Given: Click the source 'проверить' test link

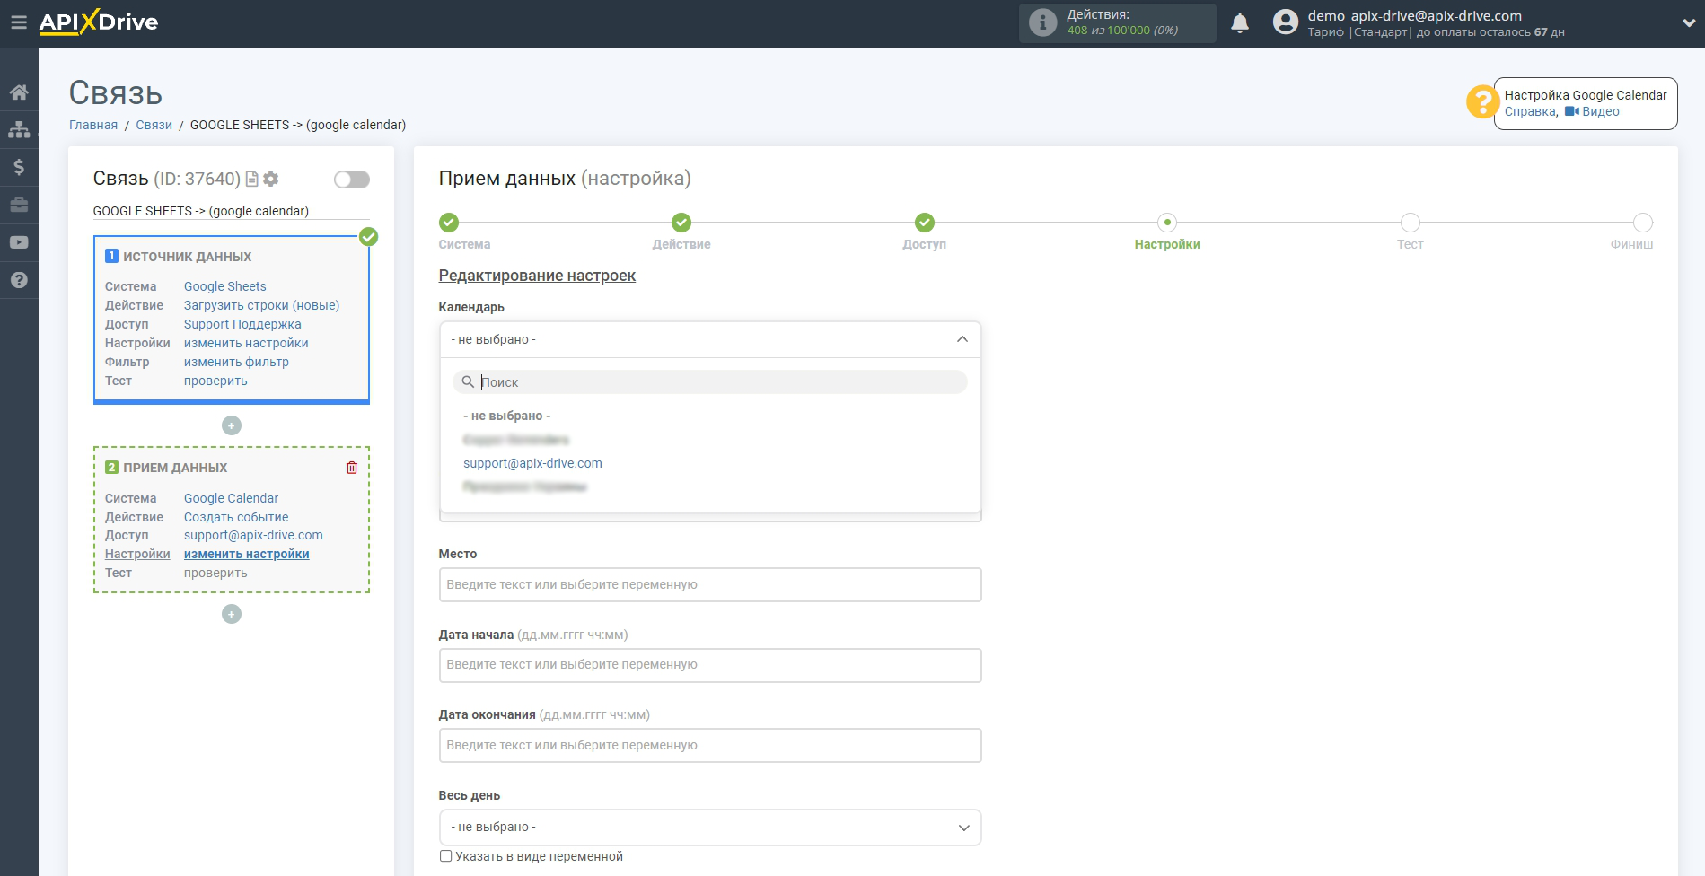Looking at the screenshot, I should (x=215, y=381).
